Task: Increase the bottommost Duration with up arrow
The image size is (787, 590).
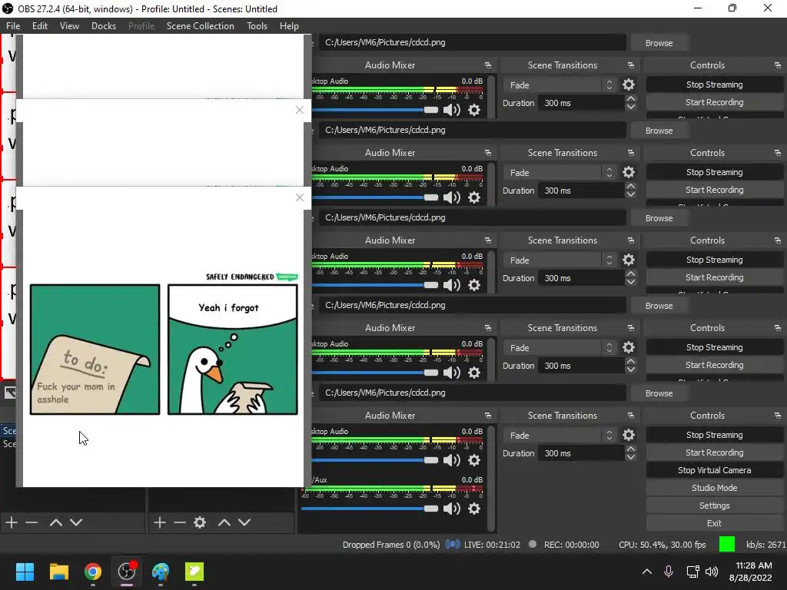Action: pyautogui.click(x=631, y=449)
